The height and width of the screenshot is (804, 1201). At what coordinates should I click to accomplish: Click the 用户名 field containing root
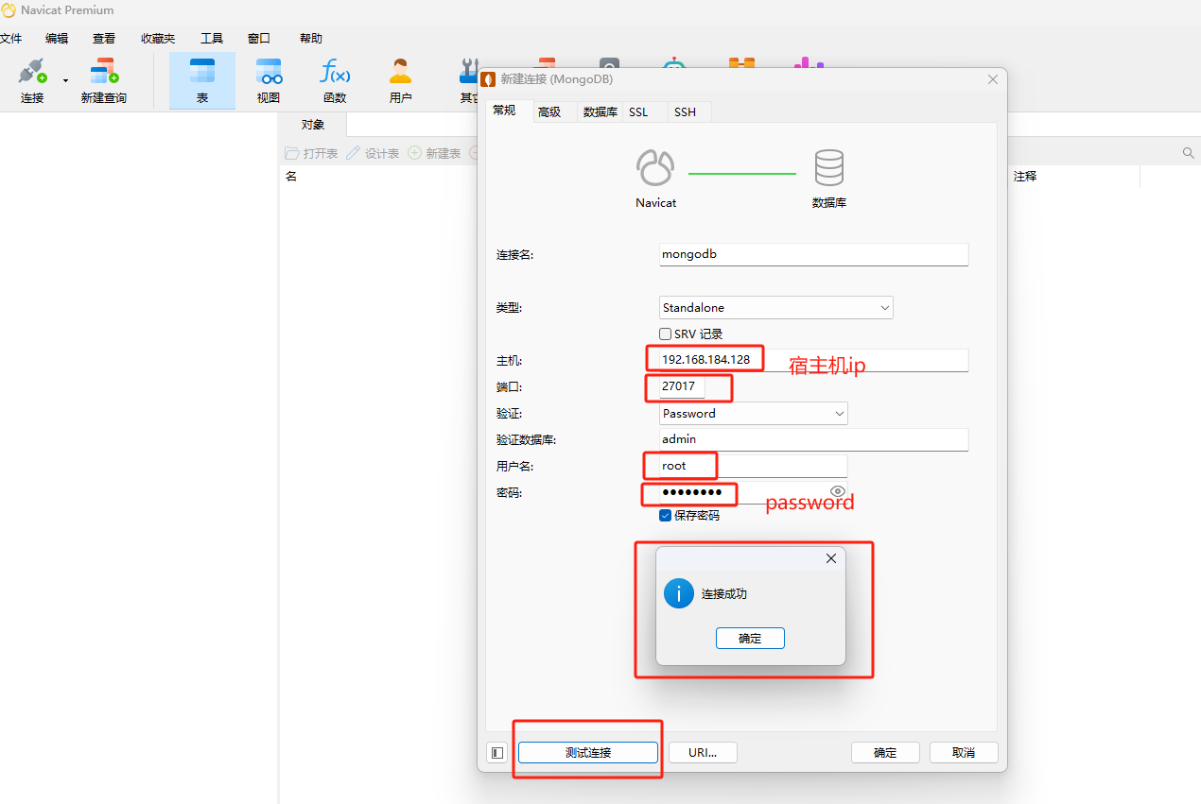tap(754, 466)
